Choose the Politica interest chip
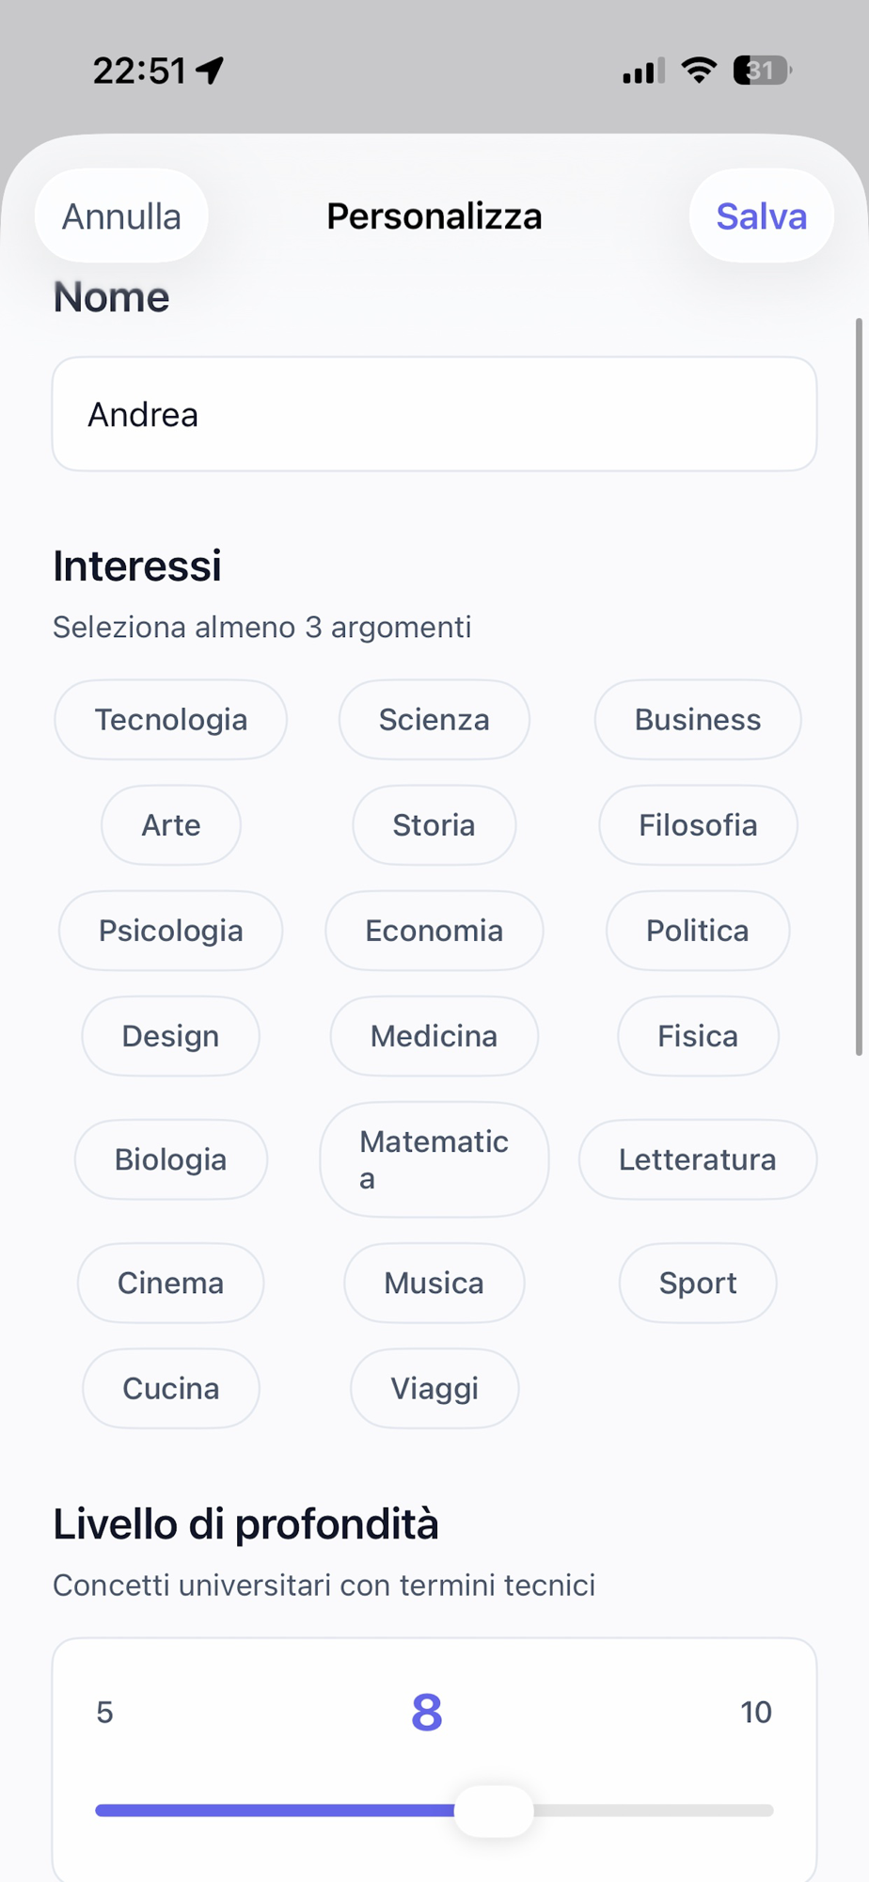869x1882 pixels. 697,931
